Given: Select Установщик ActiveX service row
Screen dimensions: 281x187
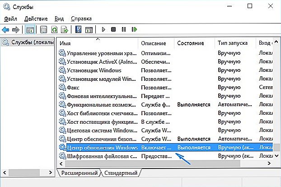Looking at the screenshot, I should pyautogui.click(x=166, y=62).
